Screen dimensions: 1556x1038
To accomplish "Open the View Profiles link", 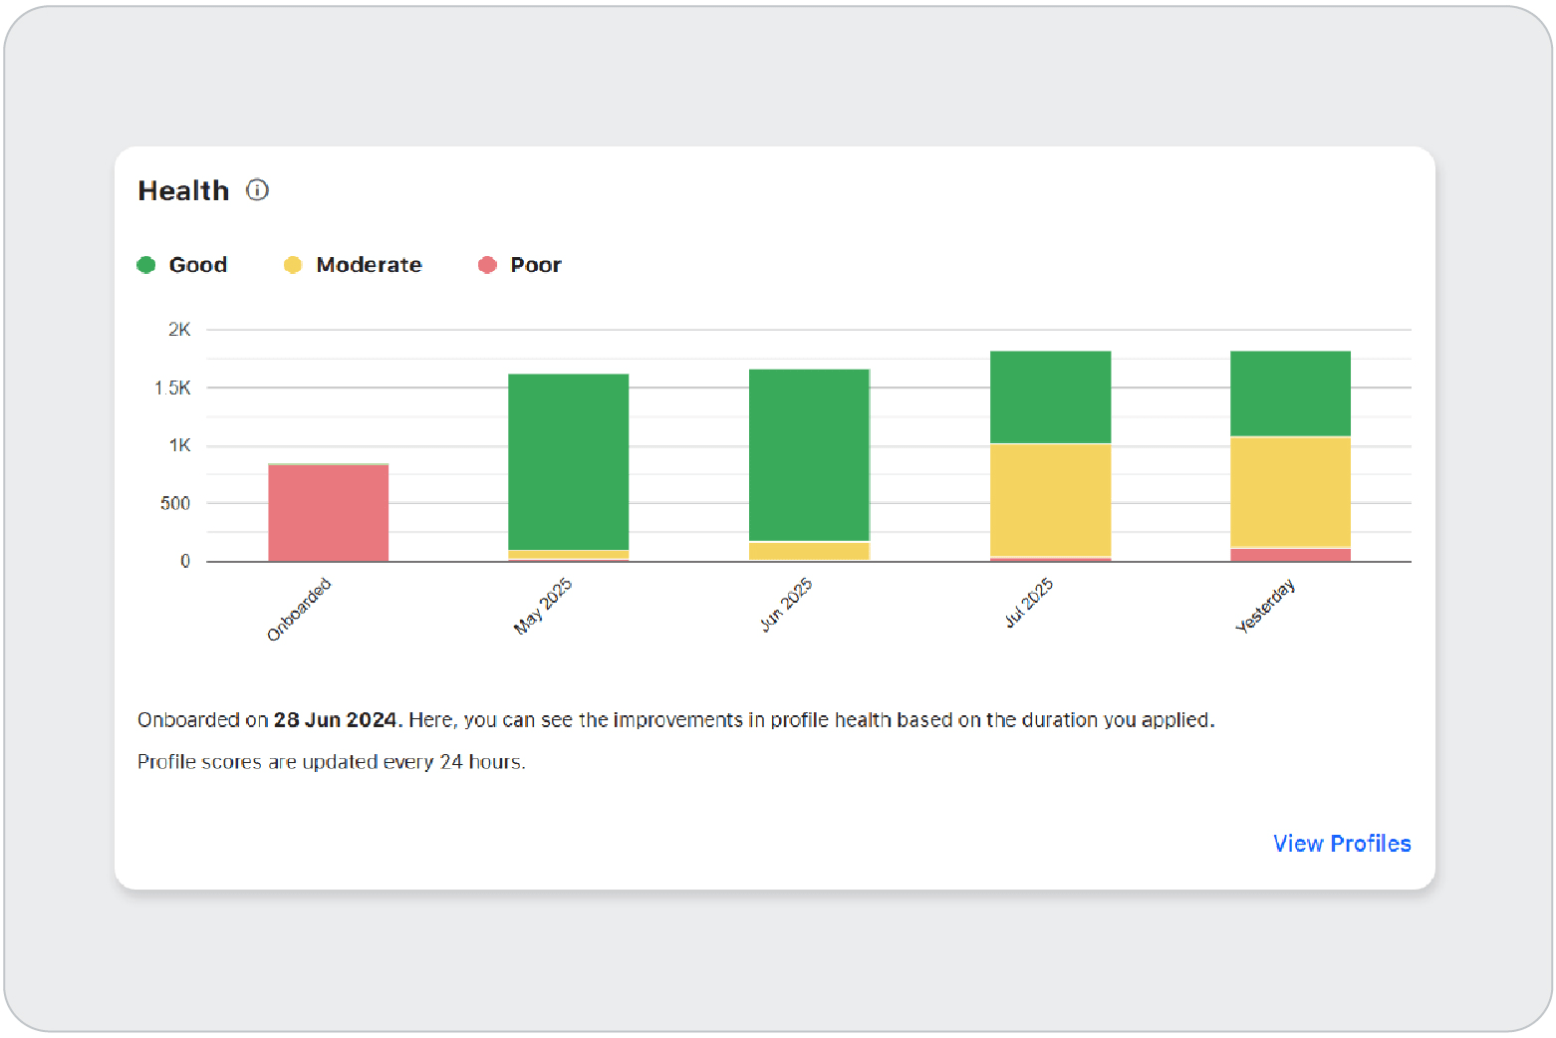I will click(1341, 844).
